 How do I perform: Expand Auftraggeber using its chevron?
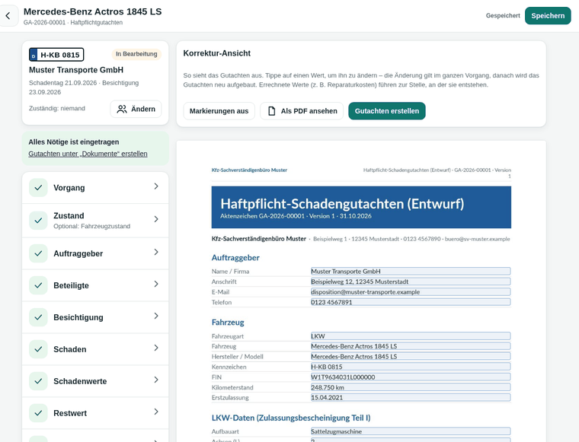[156, 252]
